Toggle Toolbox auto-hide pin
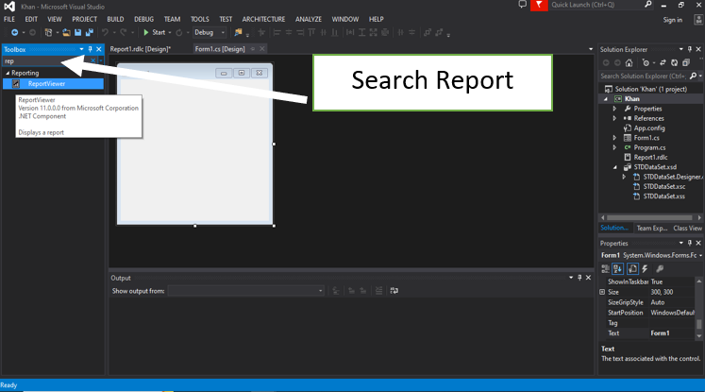Viewport: 705px width, 392px height. click(90, 49)
